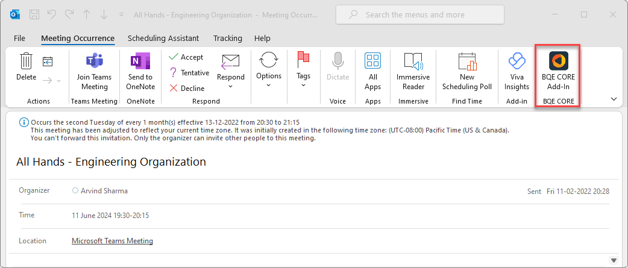This screenshot has height=268, width=628.
Task: Open the Help tab
Action: click(x=262, y=39)
